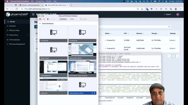Select the Veeam Demo Server desktop
The image size is (188, 105).
82,51
